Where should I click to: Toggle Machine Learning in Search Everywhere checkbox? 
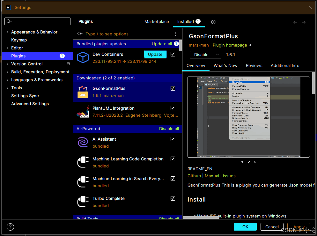[x=173, y=179]
